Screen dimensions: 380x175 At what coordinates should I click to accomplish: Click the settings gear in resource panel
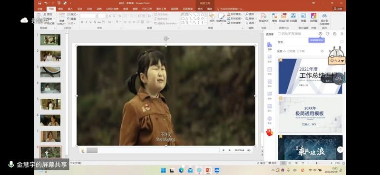(335, 34)
